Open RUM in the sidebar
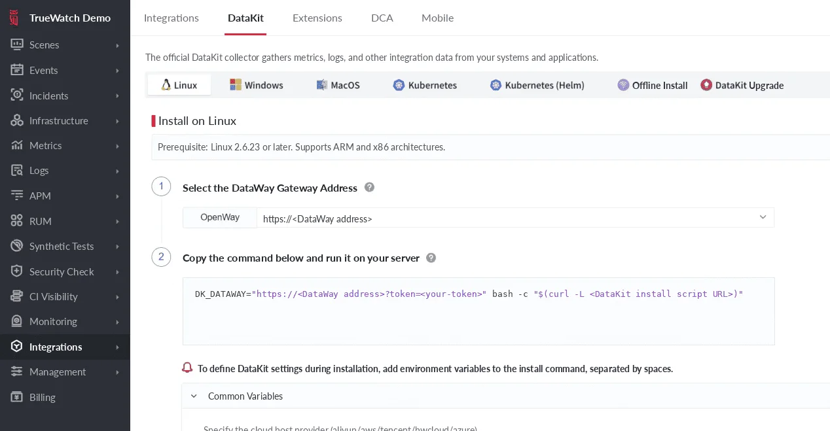Image resolution: width=830 pixels, height=431 pixels. tap(65, 221)
